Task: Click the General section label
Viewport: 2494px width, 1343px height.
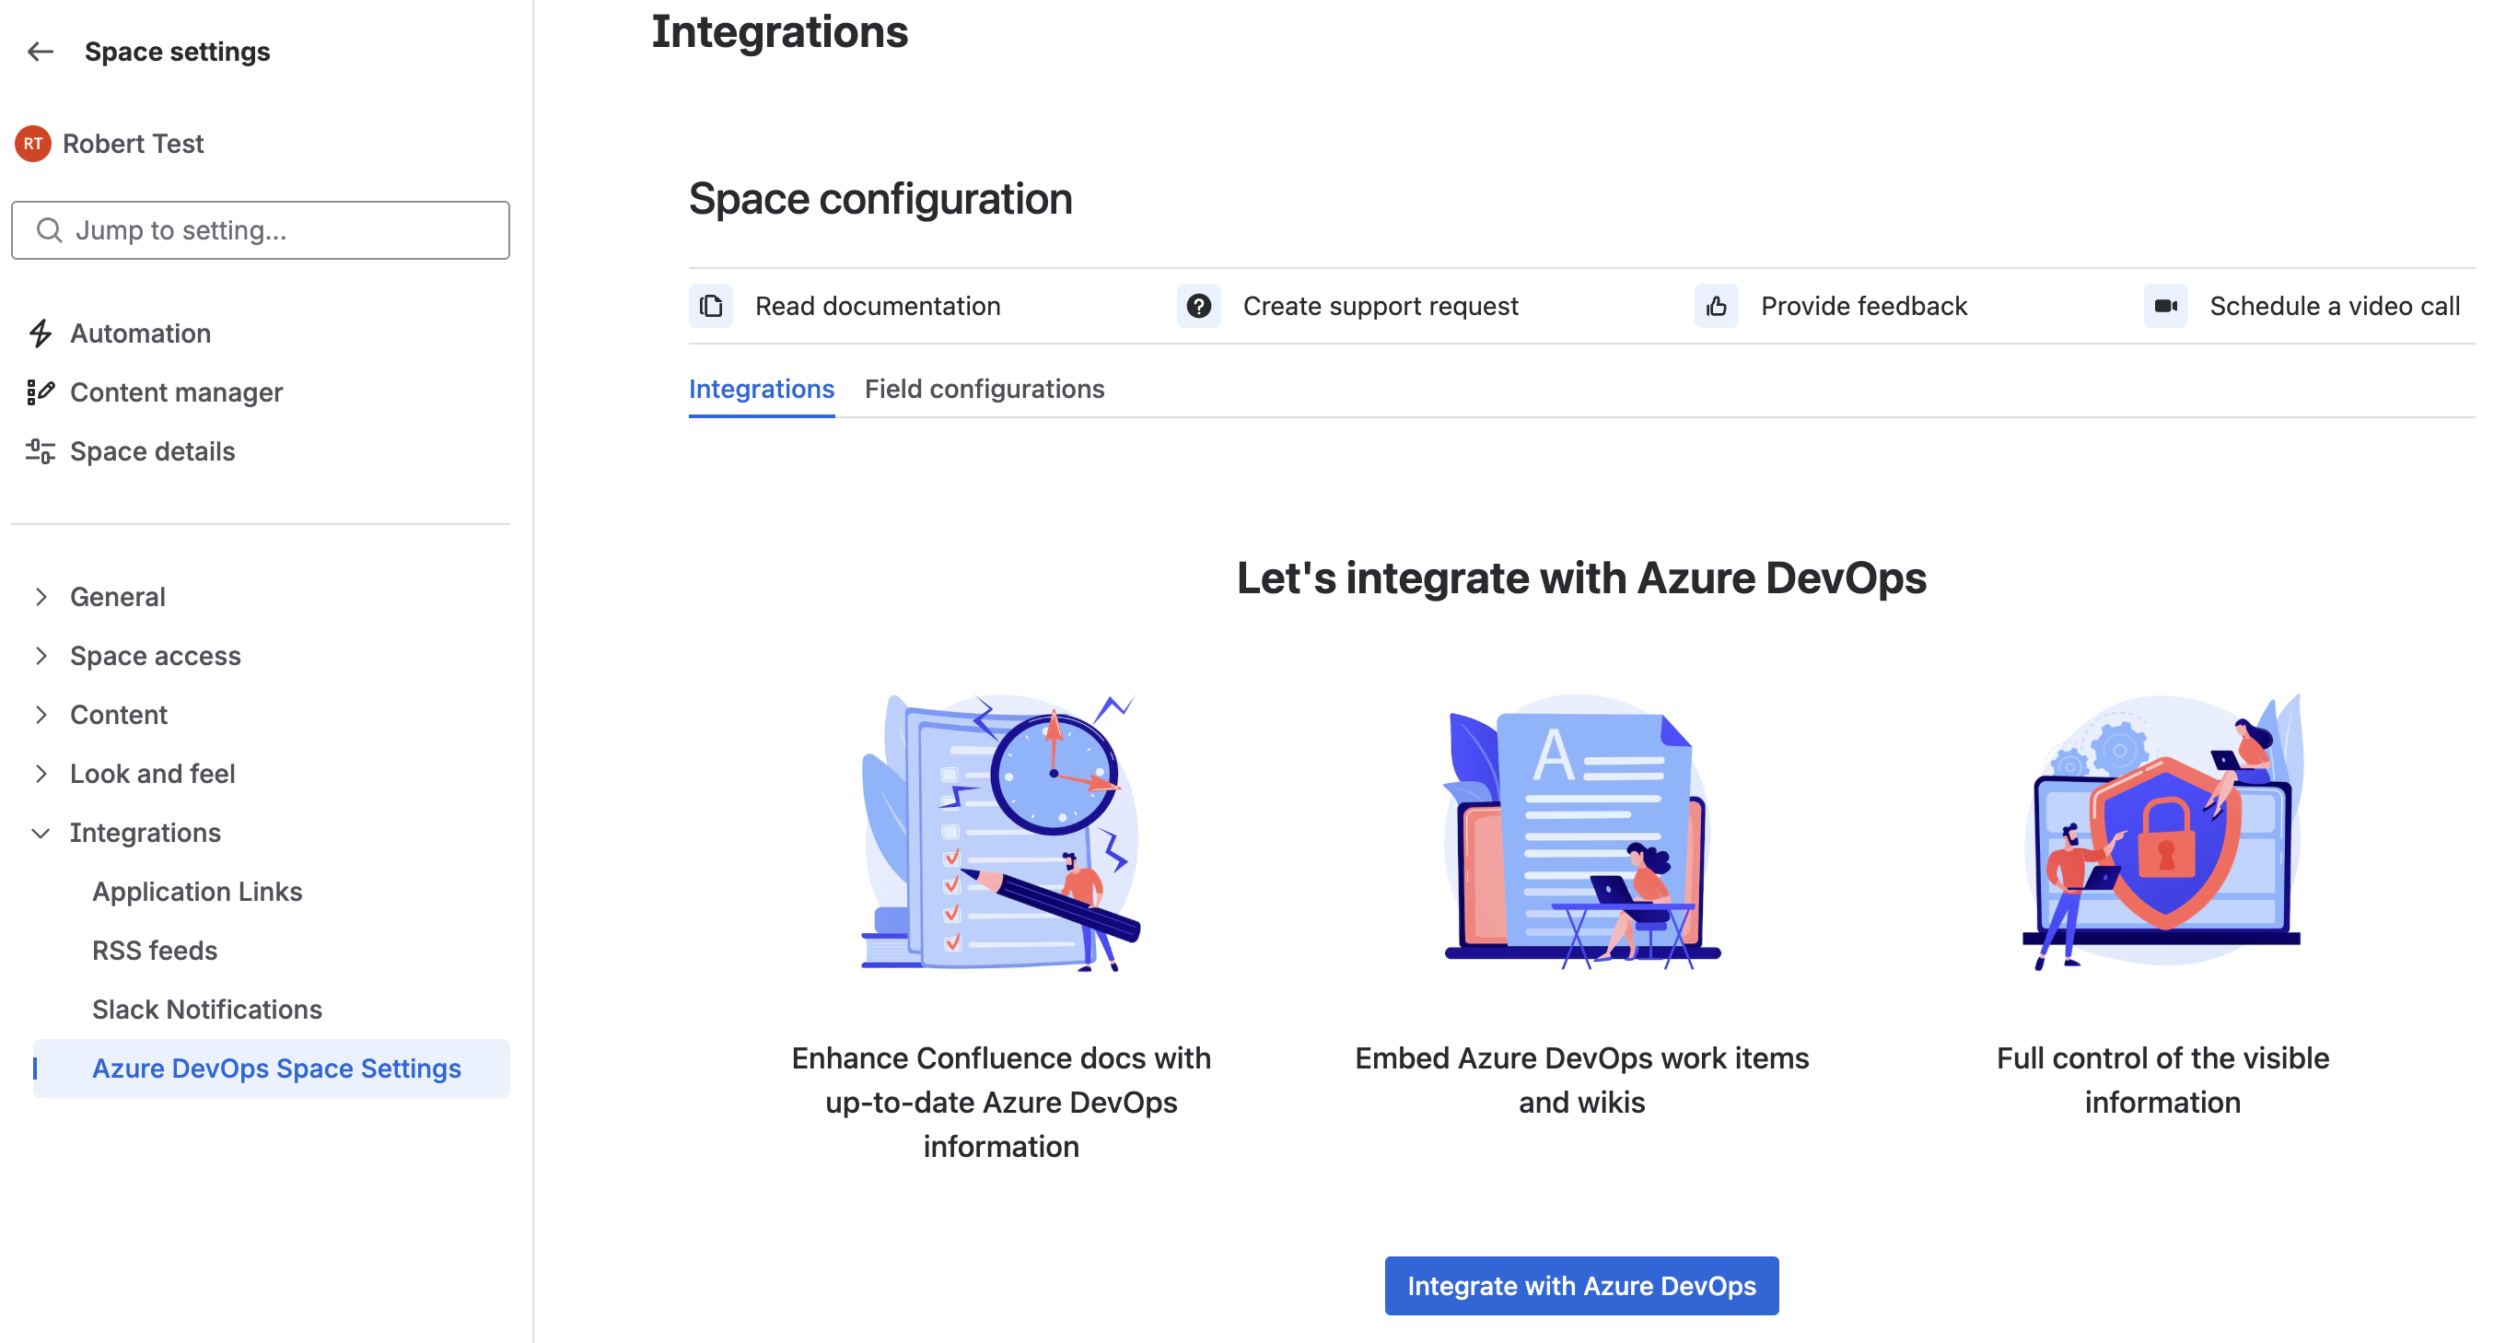Action: (x=117, y=597)
